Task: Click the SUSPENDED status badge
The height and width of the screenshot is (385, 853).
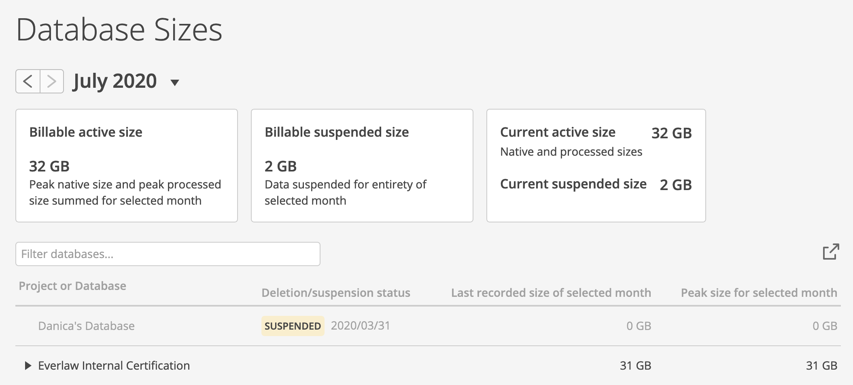Action: tap(293, 326)
